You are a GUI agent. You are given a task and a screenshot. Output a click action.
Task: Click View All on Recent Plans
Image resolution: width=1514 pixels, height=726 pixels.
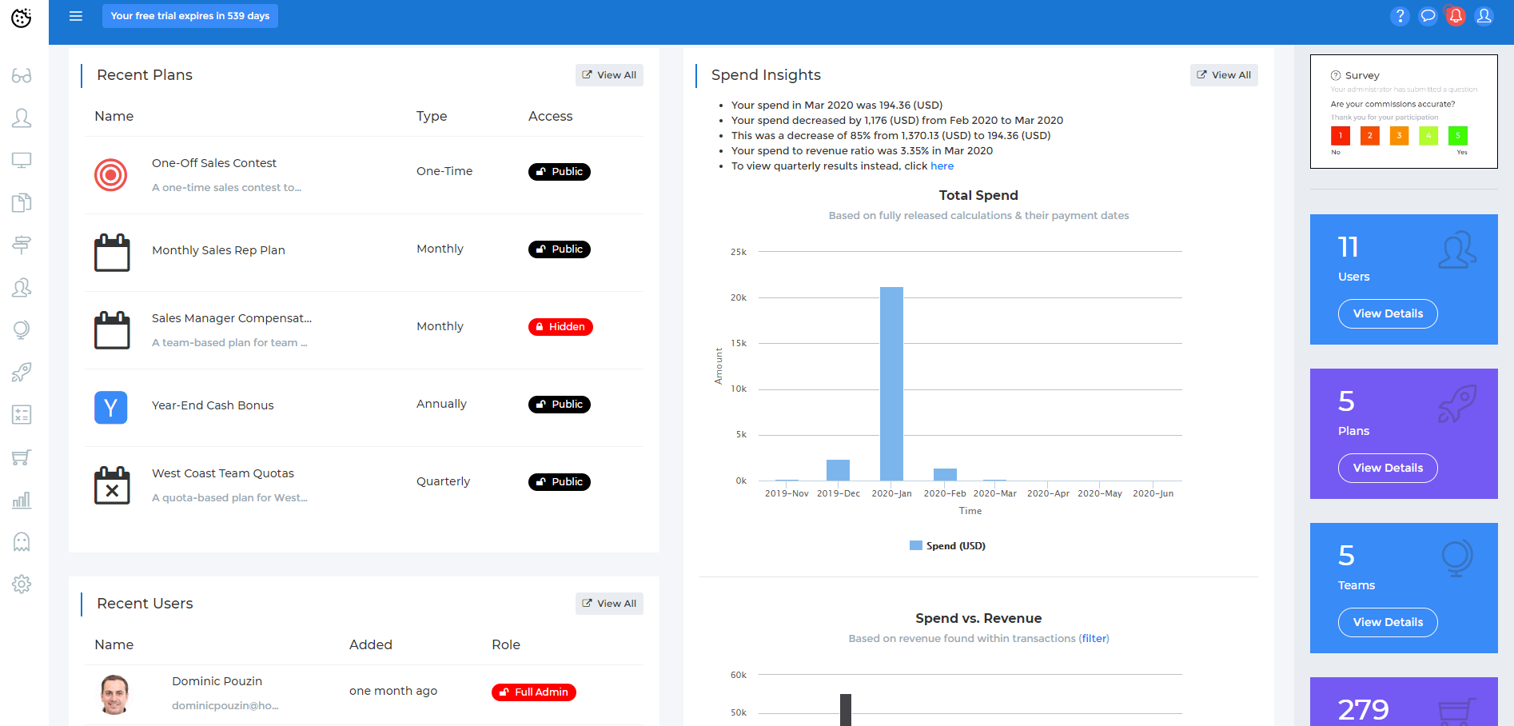[609, 74]
